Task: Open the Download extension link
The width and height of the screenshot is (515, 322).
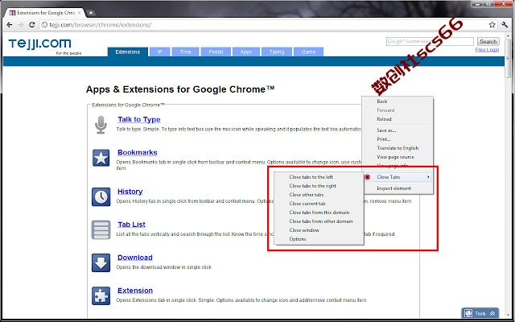Action: point(135,258)
